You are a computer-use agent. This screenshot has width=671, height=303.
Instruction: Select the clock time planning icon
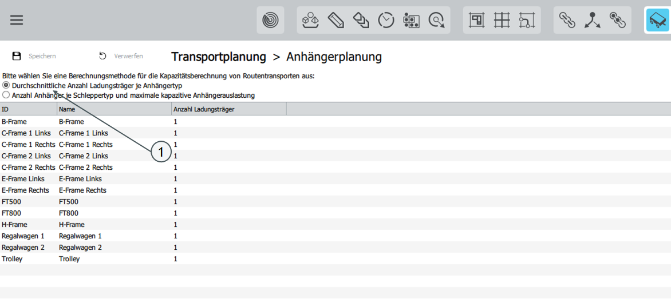coord(386,20)
